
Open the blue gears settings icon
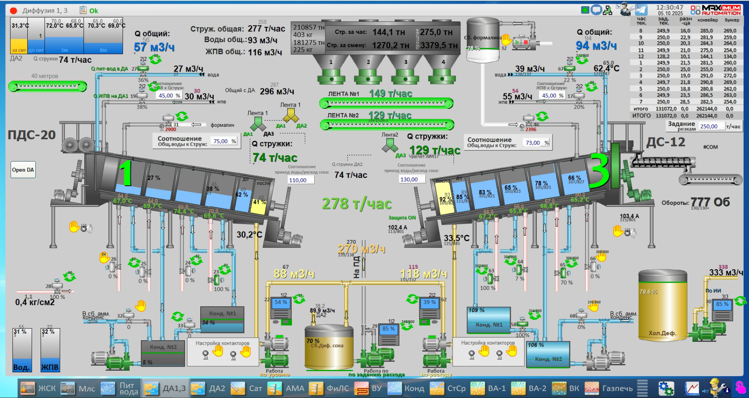pos(666,388)
